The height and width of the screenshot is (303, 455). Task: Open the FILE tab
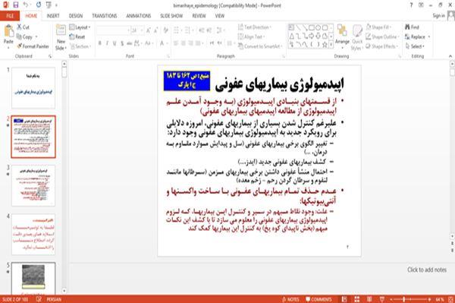pyautogui.click(x=10, y=16)
